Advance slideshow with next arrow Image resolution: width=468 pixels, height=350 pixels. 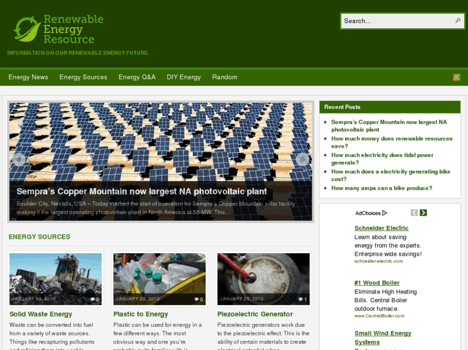click(303, 159)
